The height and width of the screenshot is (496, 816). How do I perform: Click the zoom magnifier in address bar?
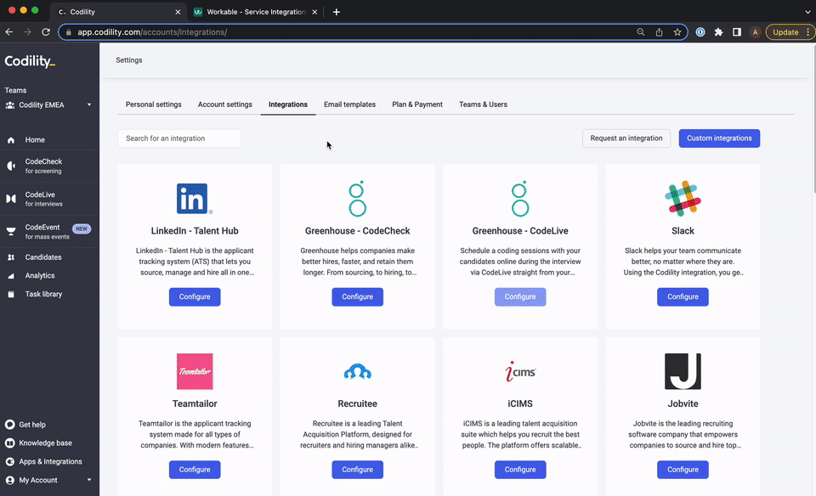point(641,32)
